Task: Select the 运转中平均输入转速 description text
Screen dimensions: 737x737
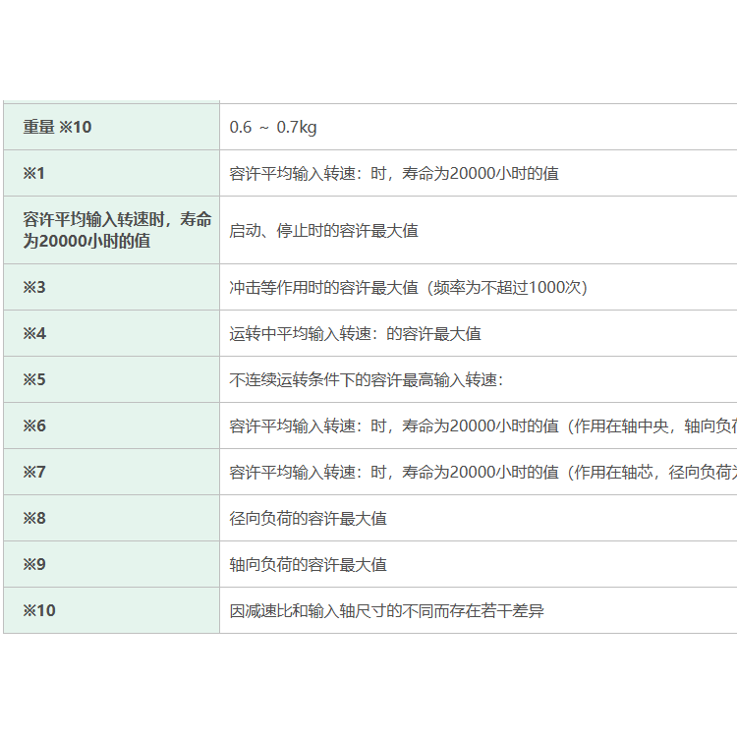Action: [355, 333]
